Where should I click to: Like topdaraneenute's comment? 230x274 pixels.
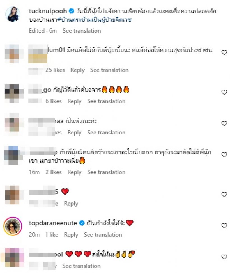224,226
